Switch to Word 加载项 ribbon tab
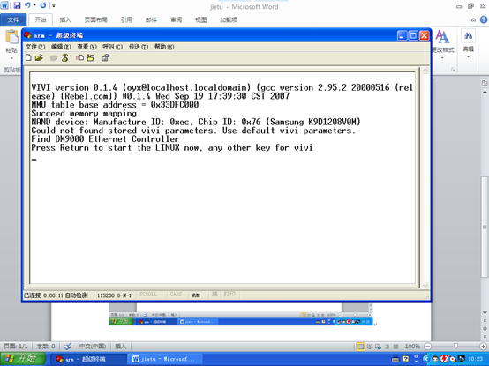The width and height of the screenshot is (489, 366). (229, 20)
